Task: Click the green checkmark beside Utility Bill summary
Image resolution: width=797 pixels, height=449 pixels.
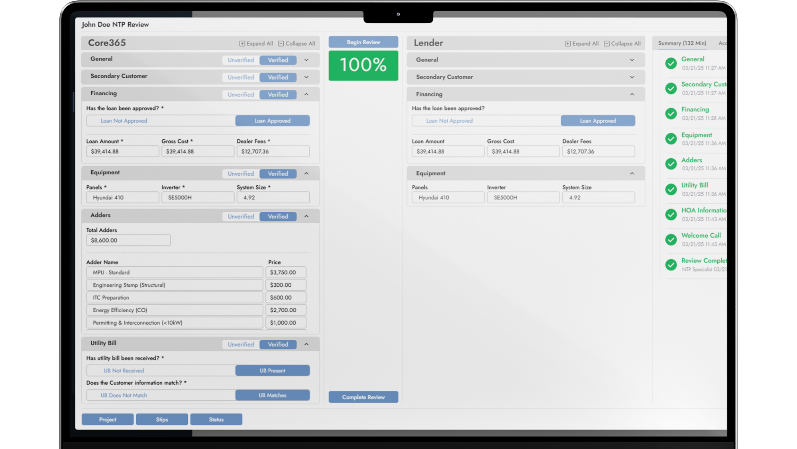Action: (x=671, y=189)
